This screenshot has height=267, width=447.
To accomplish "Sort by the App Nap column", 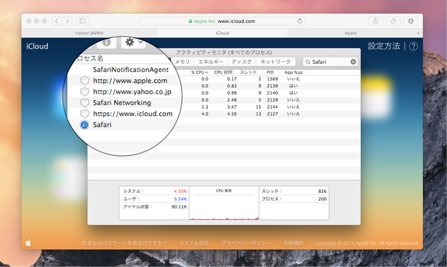I will (x=293, y=72).
